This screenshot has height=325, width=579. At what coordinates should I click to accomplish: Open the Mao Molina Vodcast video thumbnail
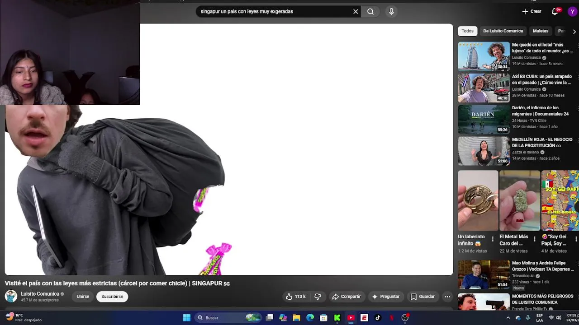484,274
